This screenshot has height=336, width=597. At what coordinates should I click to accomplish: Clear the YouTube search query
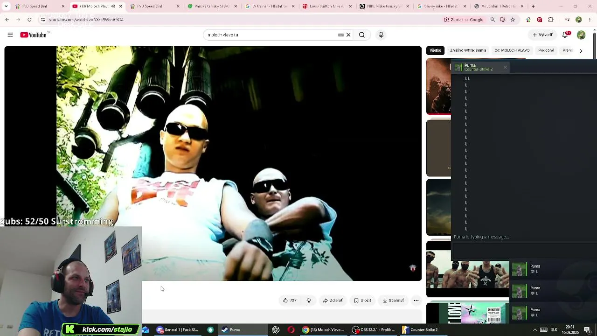[x=348, y=35]
